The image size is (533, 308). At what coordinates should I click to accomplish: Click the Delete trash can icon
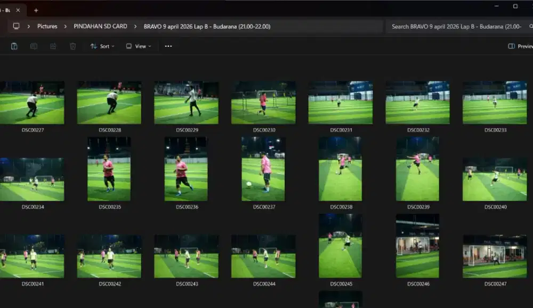pyautogui.click(x=73, y=46)
